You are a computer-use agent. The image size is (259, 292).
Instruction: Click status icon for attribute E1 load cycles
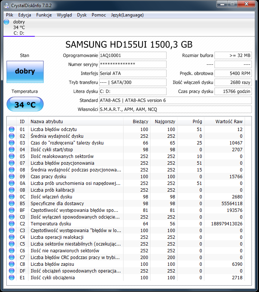12,278
